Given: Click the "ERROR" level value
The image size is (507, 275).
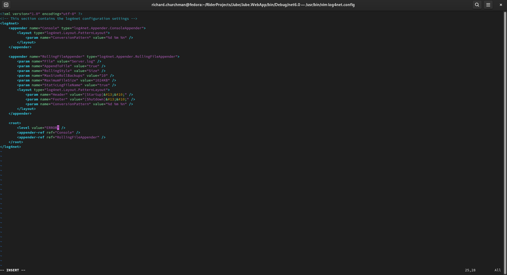Looking at the screenshot, I should coord(52,128).
